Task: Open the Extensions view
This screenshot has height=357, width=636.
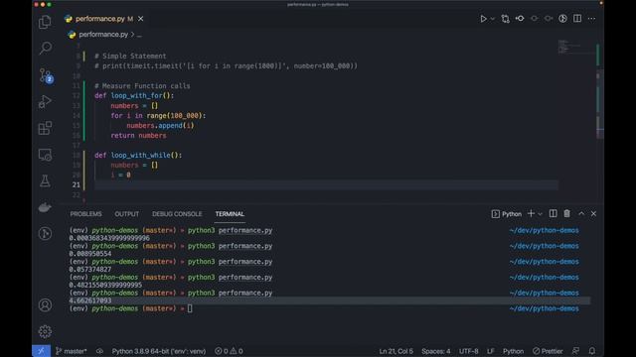Action: coord(45,128)
